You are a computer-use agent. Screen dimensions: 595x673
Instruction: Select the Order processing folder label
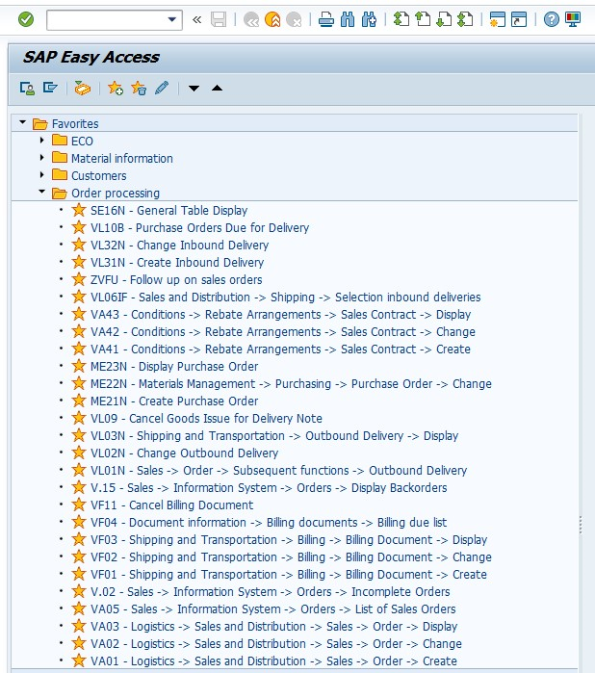click(116, 194)
